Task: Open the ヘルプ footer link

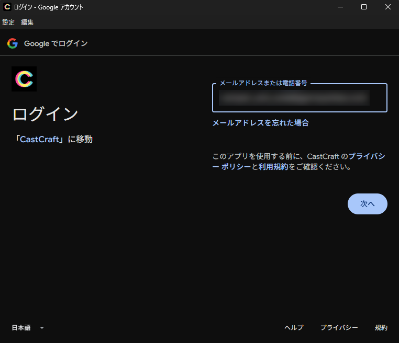Action: [x=294, y=328]
